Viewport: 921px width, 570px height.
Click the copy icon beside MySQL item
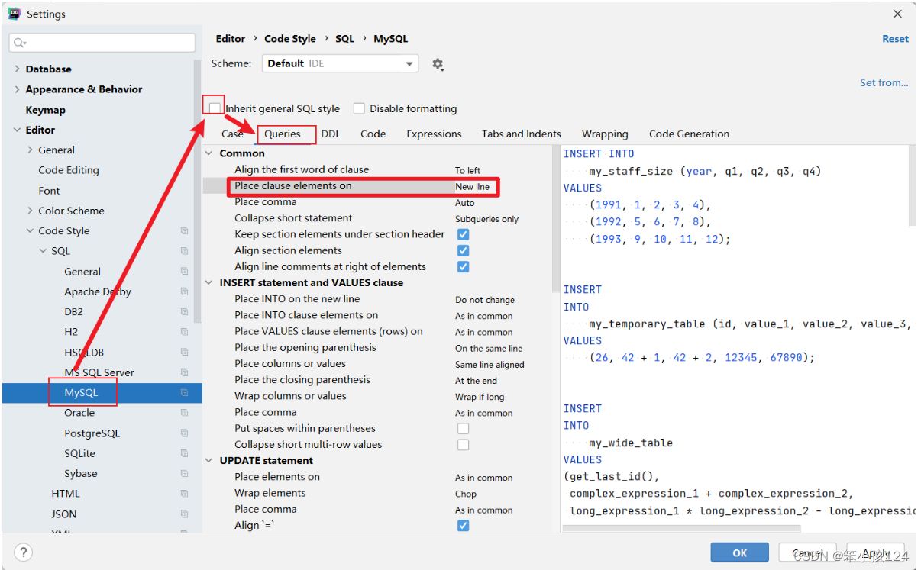point(184,393)
